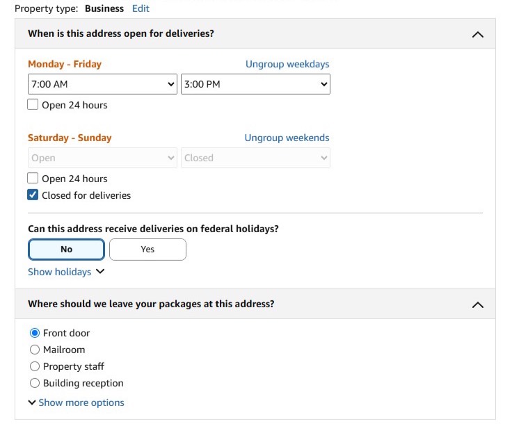The width and height of the screenshot is (512, 424).
Task: Select Building reception radio button
Action: pos(35,383)
